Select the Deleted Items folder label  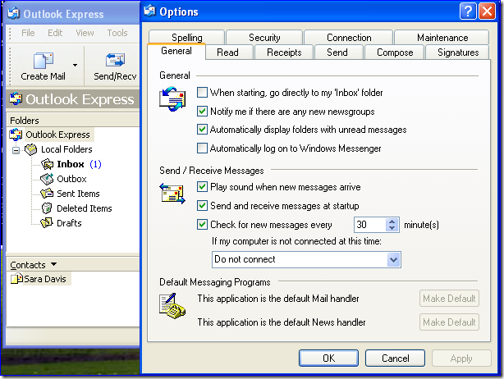pyautogui.click(x=85, y=208)
